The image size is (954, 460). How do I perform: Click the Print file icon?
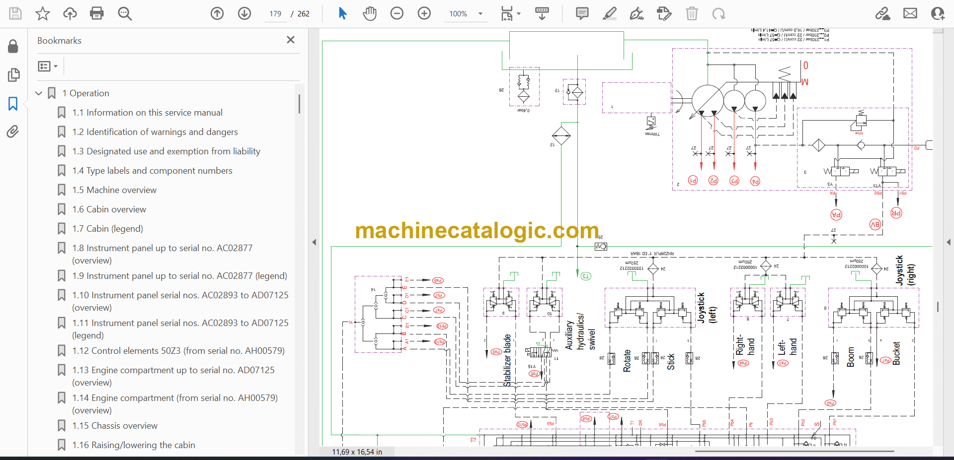point(96,13)
